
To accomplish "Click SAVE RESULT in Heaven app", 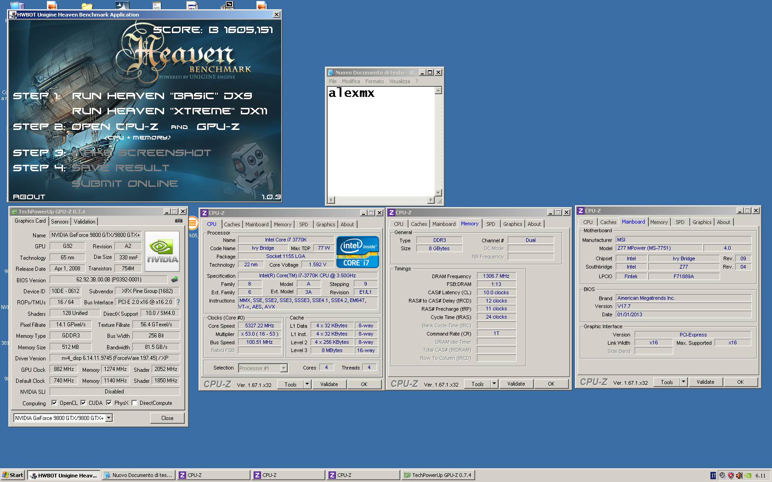I will coord(120,168).
